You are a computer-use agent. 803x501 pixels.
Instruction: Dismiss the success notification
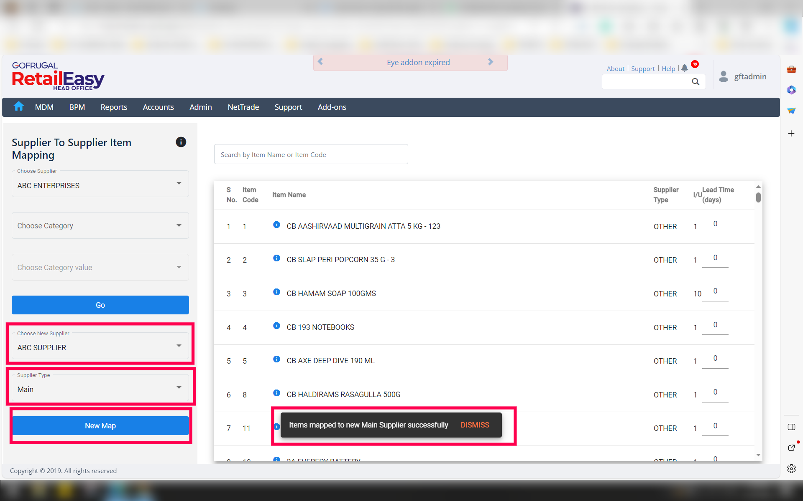click(x=475, y=425)
